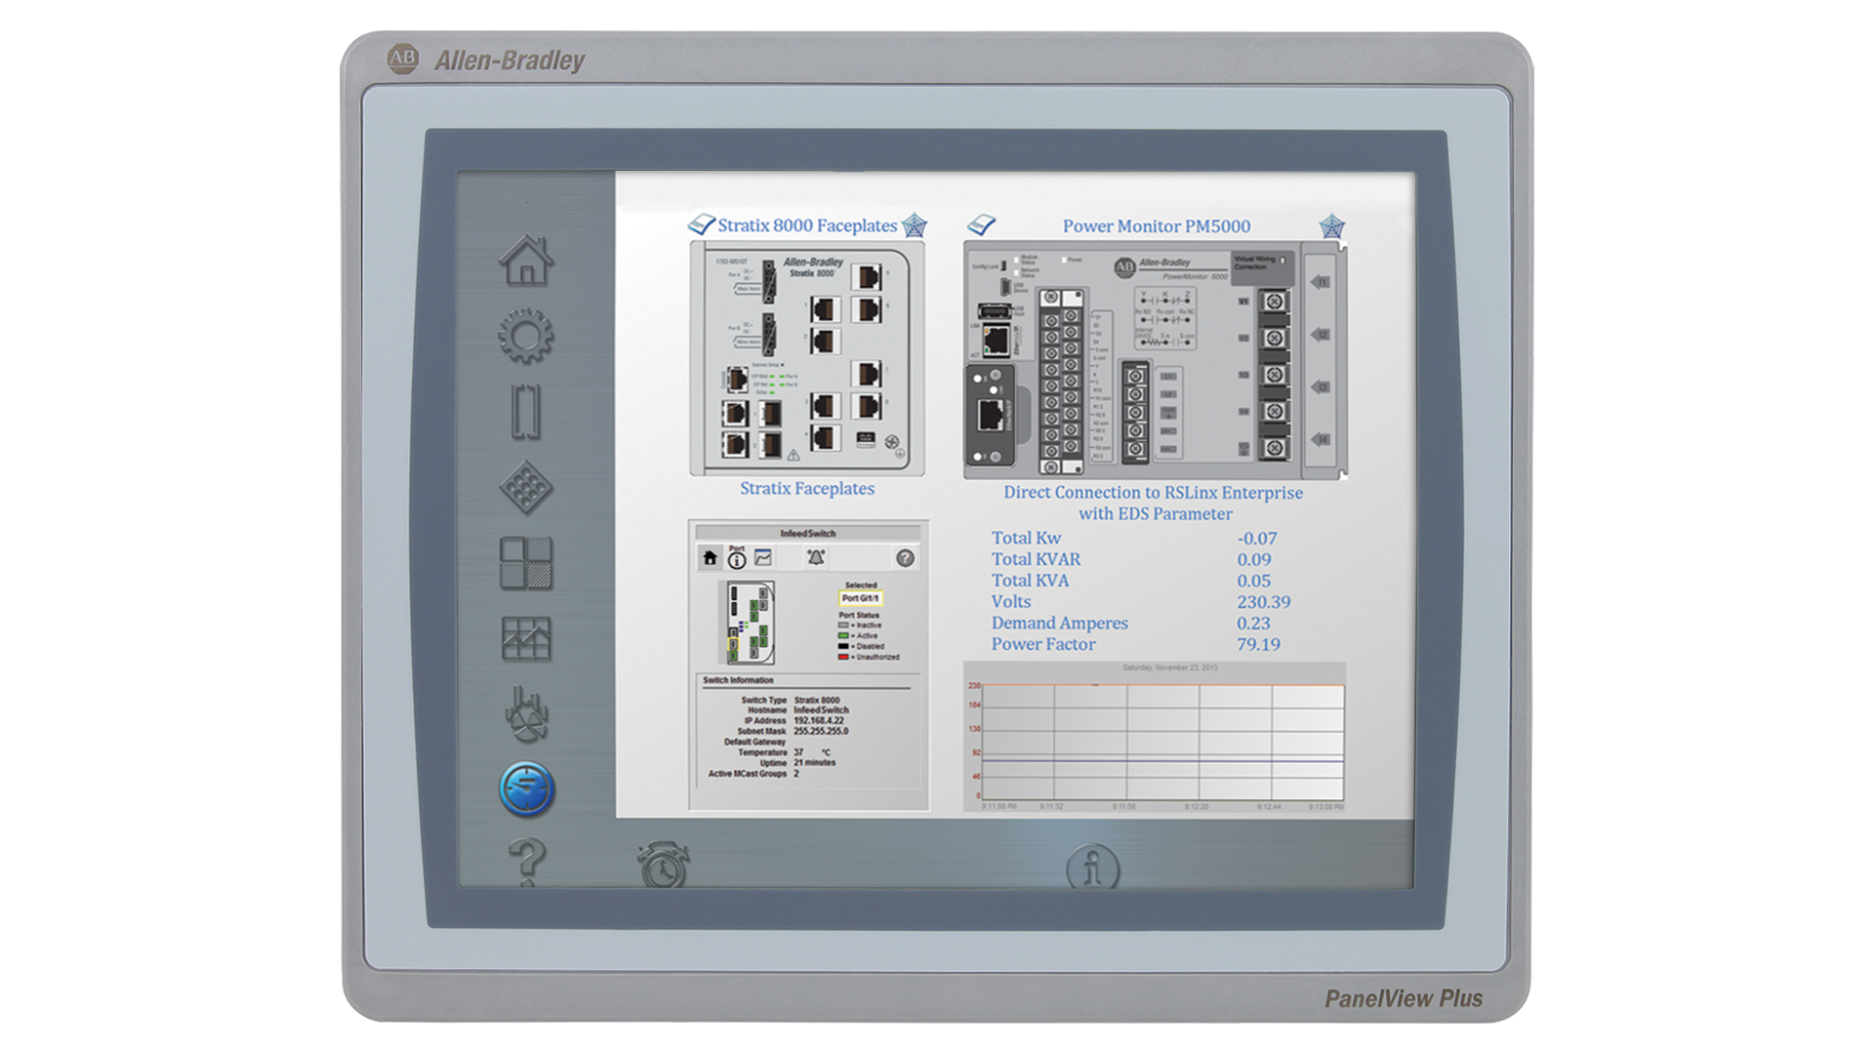Viewport: 1874px width, 1054px height.
Task: Open the selected Port Gi1/1 field
Action: 863,595
